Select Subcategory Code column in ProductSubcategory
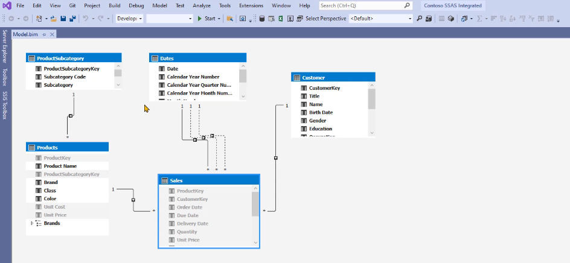The image size is (570, 263). tap(65, 77)
